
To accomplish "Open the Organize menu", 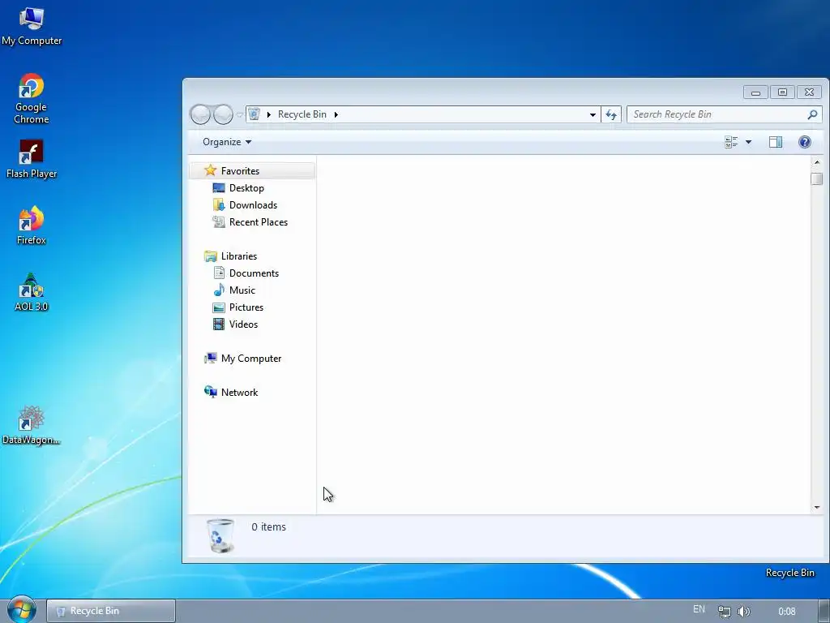I will coord(227,142).
